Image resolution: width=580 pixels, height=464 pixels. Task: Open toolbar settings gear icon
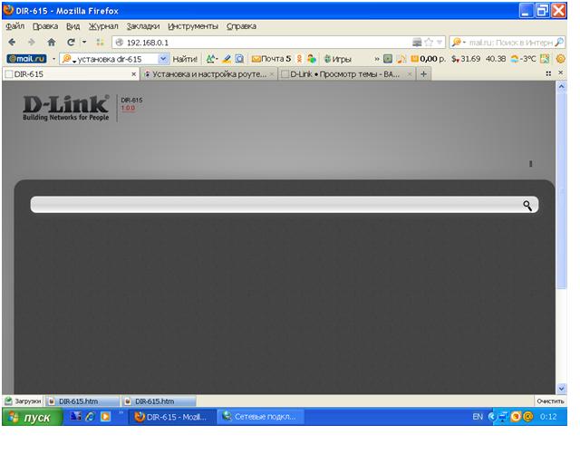click(560, 59)
